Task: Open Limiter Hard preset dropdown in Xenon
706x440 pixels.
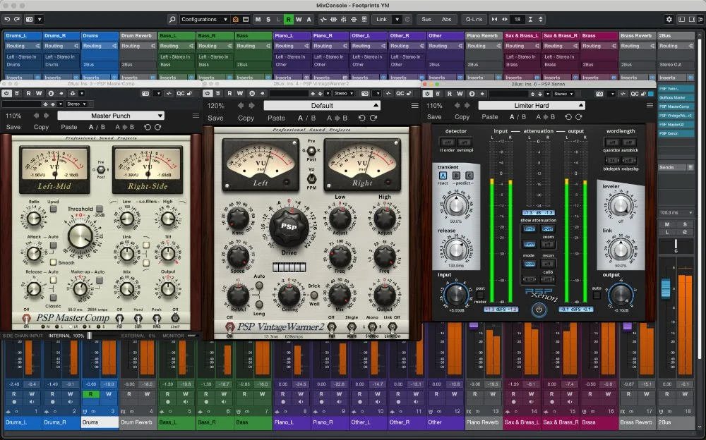Action: (532, 105)
